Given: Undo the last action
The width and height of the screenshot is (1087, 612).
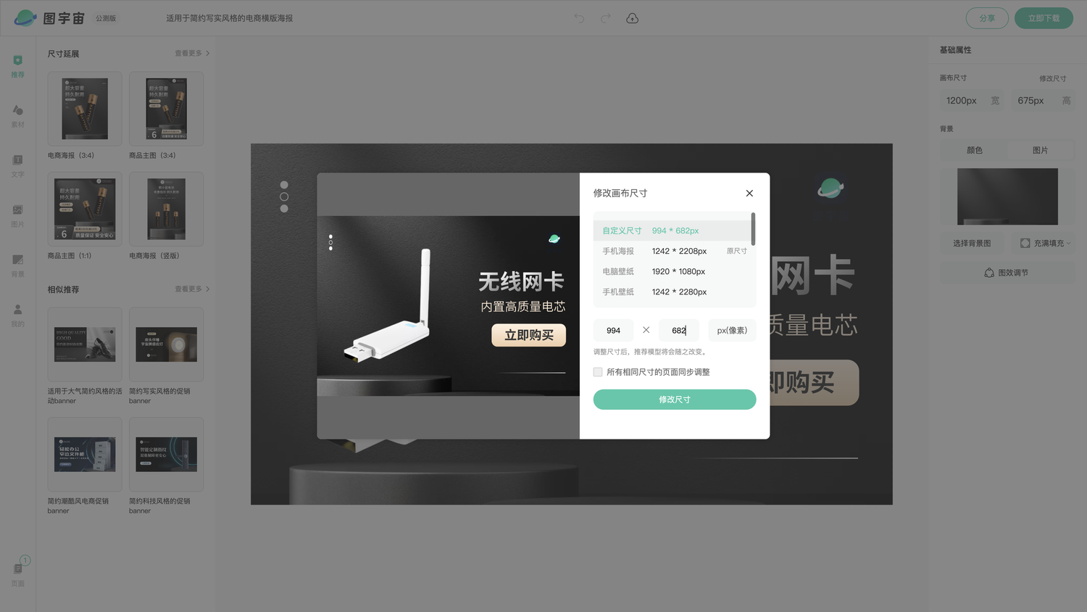Looking at the screenshot, I should click(579, 18).
